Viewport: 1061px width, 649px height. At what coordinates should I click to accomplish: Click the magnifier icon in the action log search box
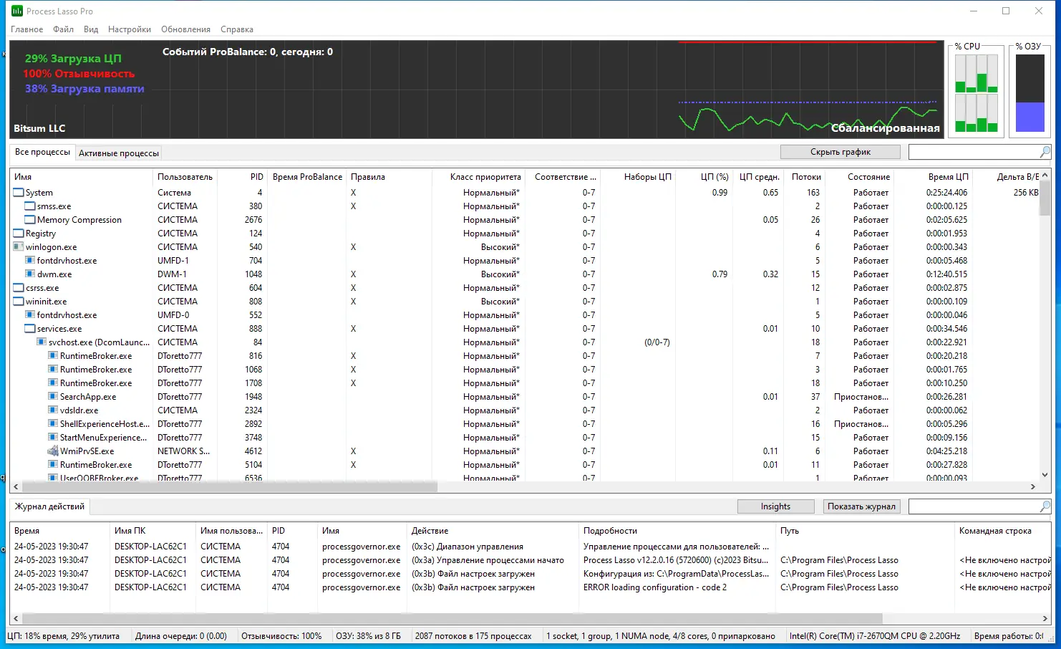pos(1045,506)
